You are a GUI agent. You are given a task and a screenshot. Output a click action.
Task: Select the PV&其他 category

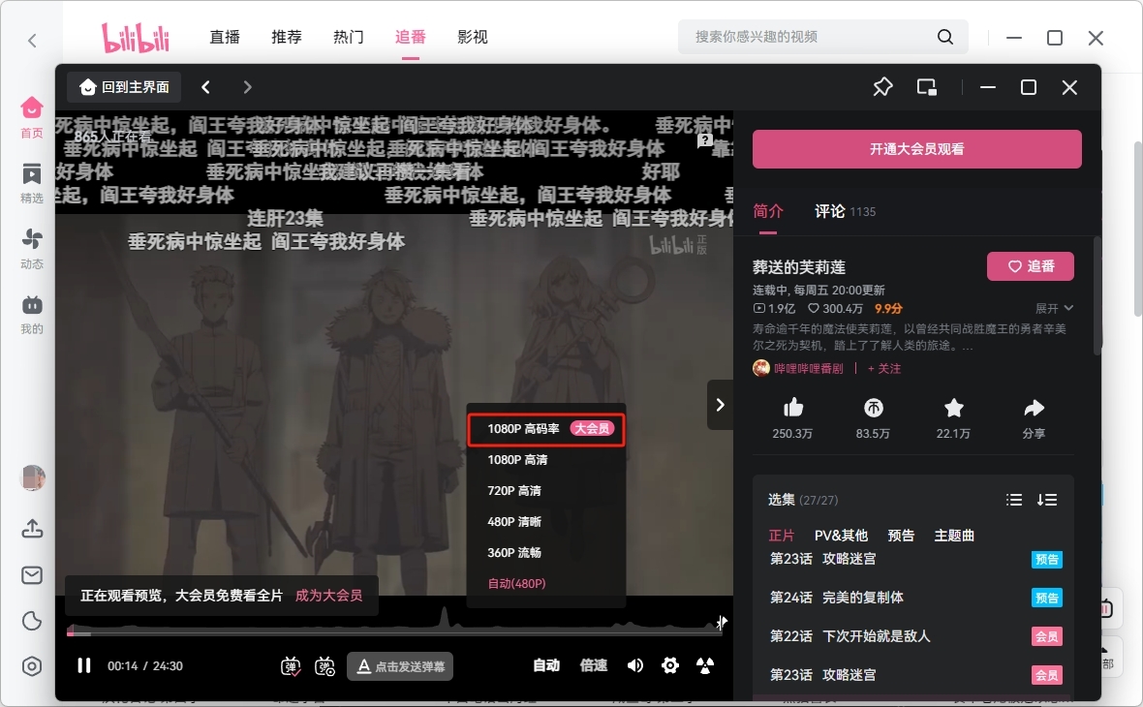841,536
